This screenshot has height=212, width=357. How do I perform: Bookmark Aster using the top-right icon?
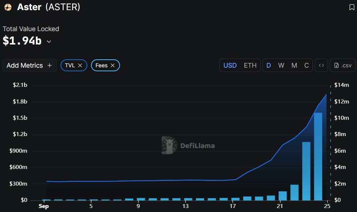tap(351, 7)
